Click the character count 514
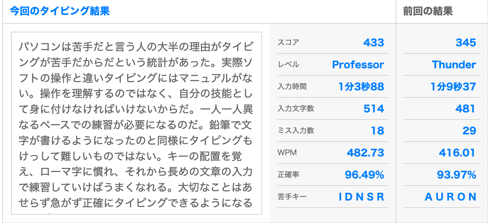The image size is (488, 223). 374,109
